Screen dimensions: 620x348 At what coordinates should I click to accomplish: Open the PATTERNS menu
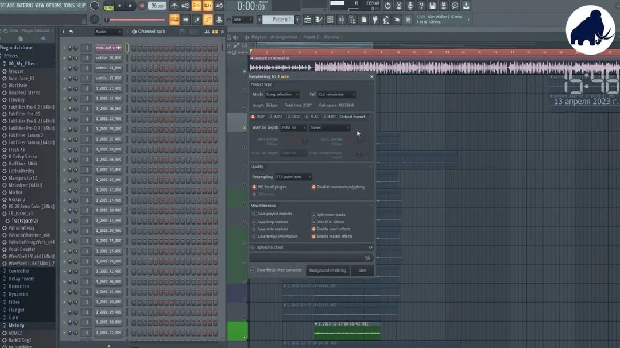tap(25, 6)
